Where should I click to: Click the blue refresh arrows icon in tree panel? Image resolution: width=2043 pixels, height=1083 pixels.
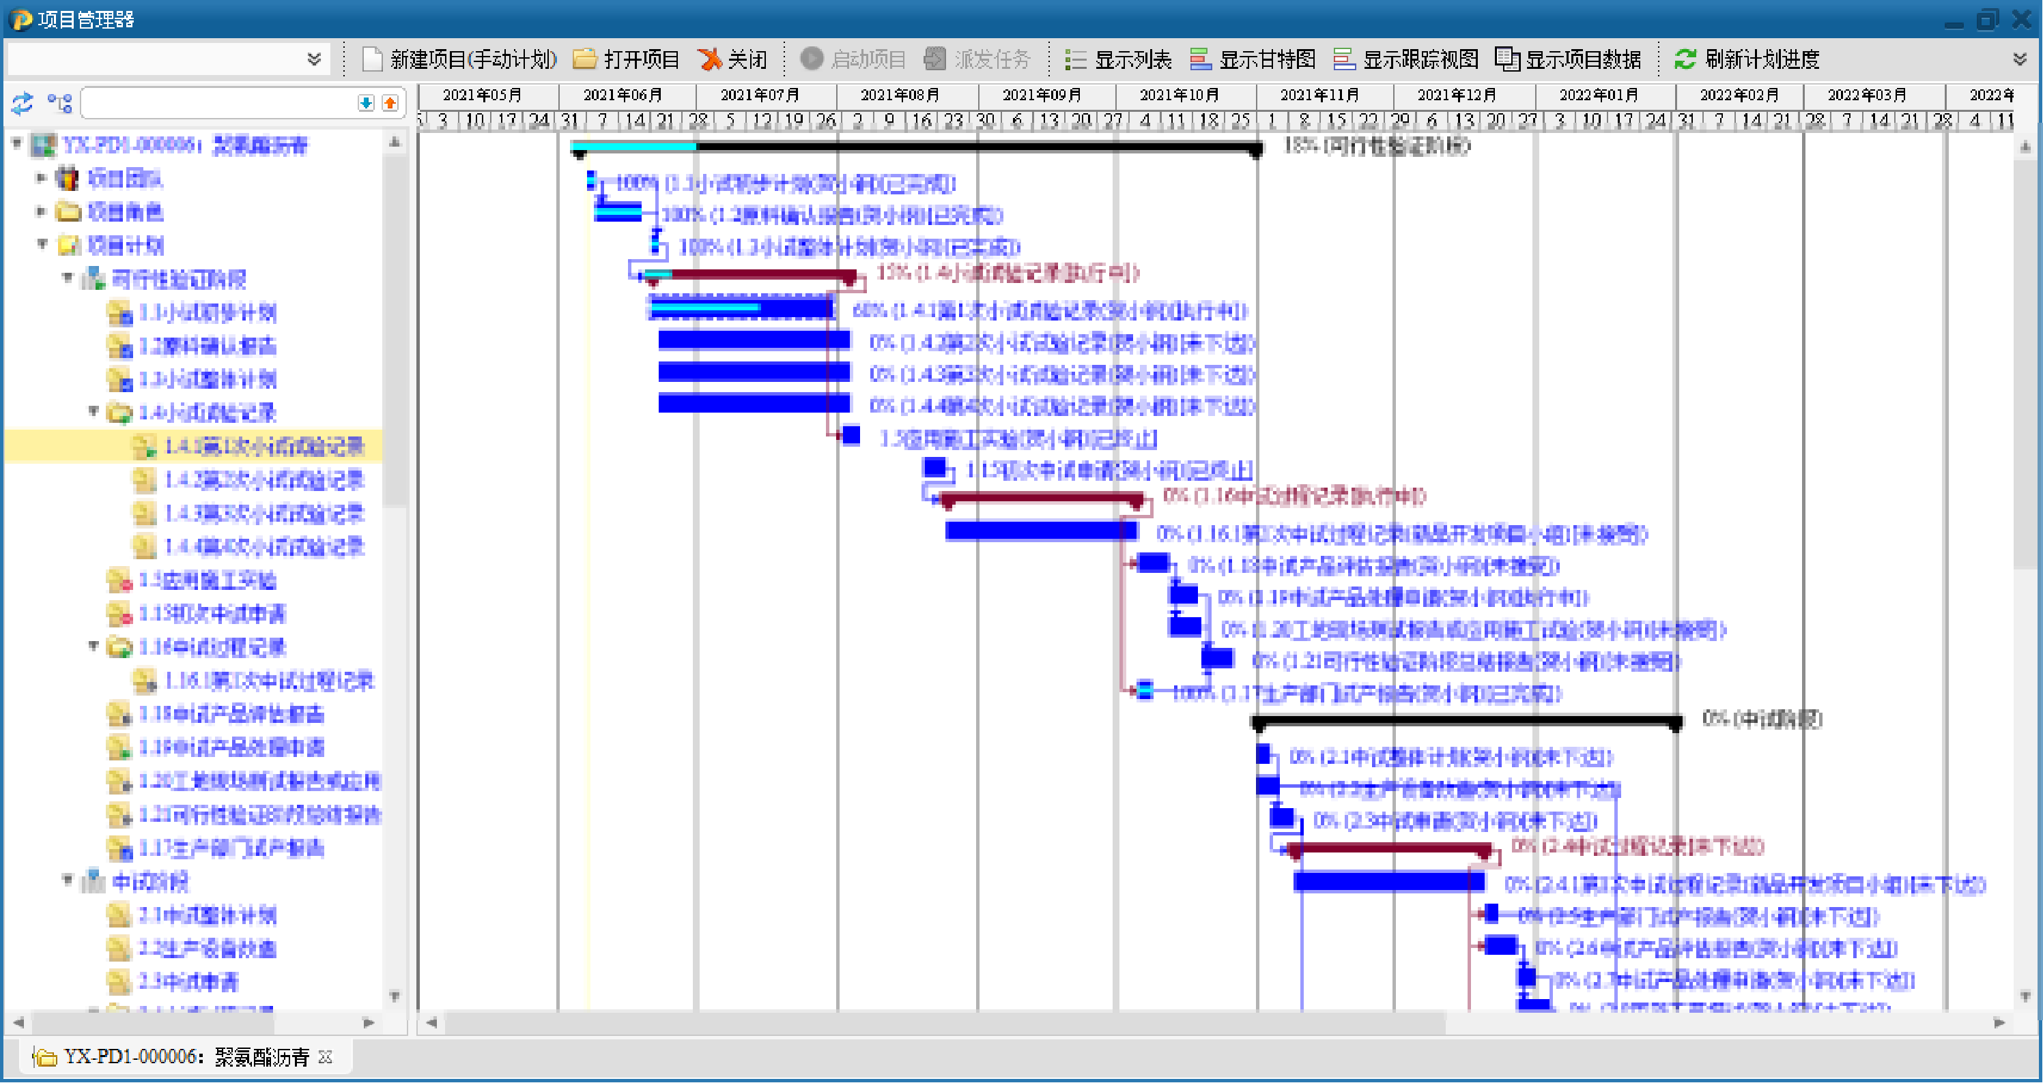[21, 103]
